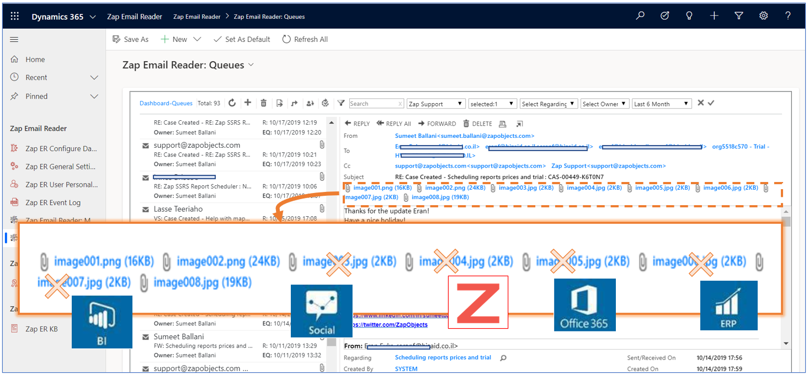
Task: Clear filters with the X icon after Last 6 Month
Action: click(x=701, y=103)
